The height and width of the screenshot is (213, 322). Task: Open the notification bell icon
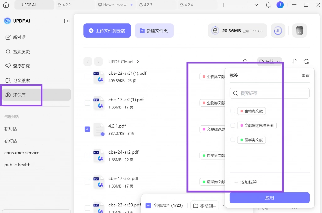point(268,5)
